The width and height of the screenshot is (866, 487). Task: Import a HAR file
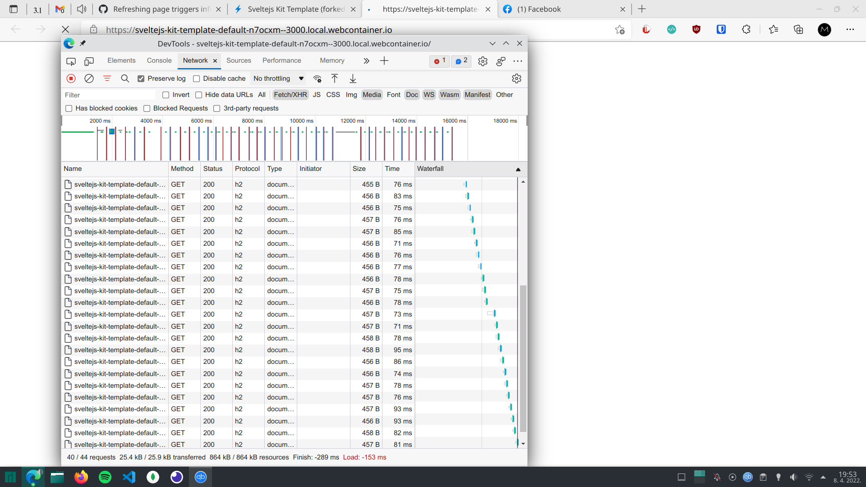click(334, 78)
